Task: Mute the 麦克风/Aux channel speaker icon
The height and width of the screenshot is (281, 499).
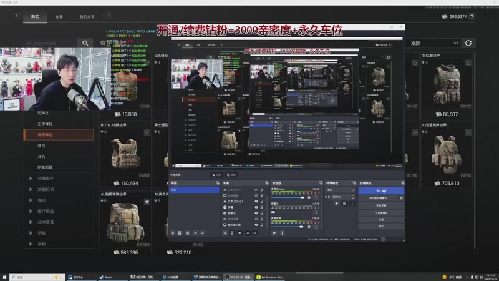Action: [x=309, y=197]
